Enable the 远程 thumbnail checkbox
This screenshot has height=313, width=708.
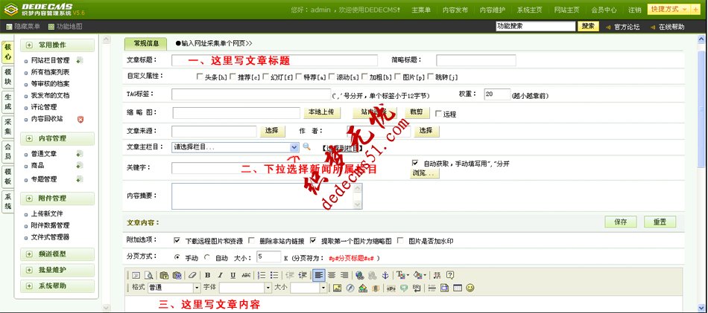coord(438,114)
